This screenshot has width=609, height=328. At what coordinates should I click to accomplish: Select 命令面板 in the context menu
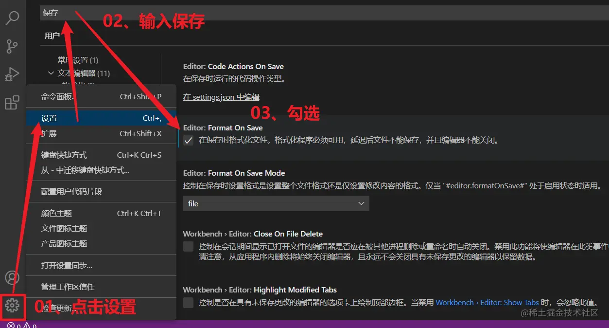pos(101,97)
